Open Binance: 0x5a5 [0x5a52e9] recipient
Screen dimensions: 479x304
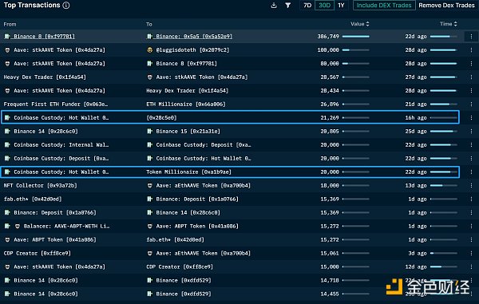[x=194, y=37]
